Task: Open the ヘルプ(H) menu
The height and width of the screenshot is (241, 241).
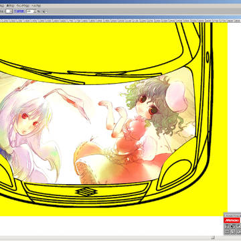Action: (x=36, y=6)
